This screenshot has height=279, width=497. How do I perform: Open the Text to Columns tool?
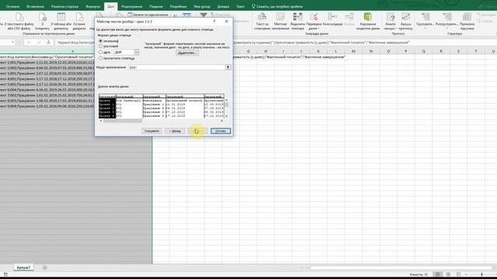pyautogui.click(x=262, y=21)
